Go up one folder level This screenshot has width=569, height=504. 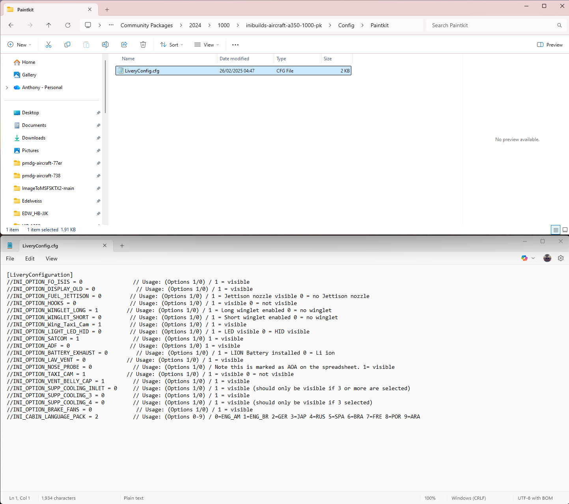pyautogui.click(x=49, y=25)
